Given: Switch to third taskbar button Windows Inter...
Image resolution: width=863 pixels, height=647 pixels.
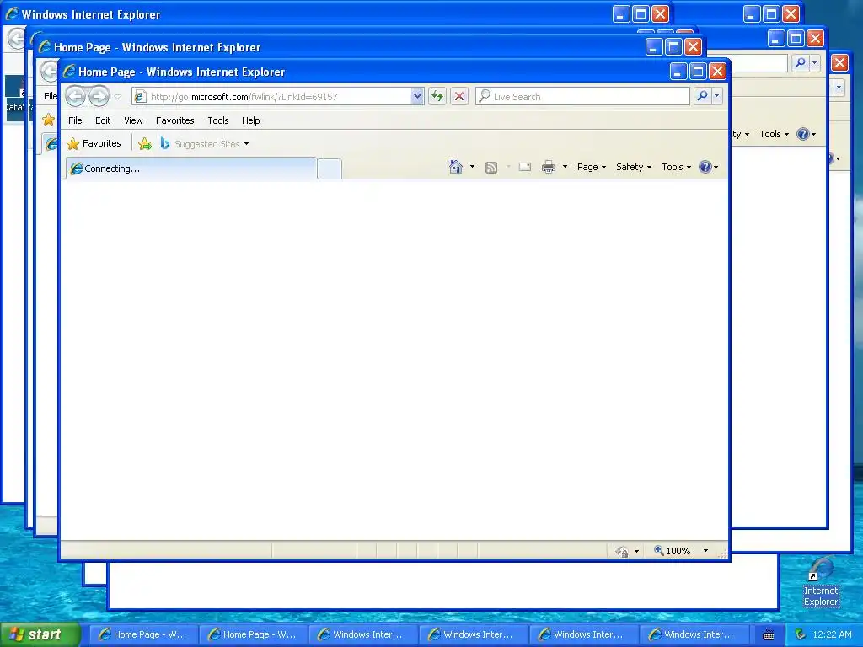Looking at the screenshot, I should pyautogui.click(x=362, y=634).
